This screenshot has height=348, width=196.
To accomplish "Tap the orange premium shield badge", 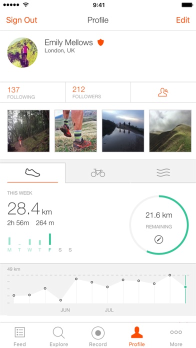I will [x=100, y=42].
